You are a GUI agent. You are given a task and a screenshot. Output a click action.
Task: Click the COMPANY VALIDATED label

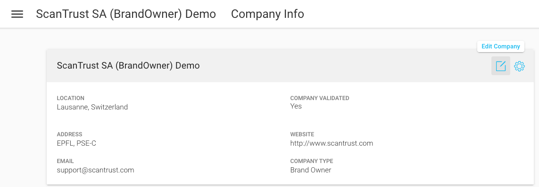point(320,98)
